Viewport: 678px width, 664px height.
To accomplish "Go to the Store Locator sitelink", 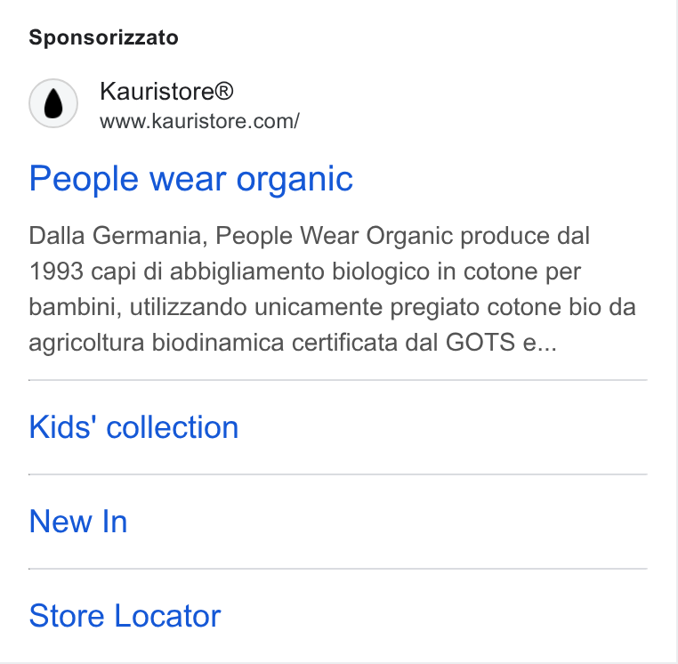I will (125, 616).
